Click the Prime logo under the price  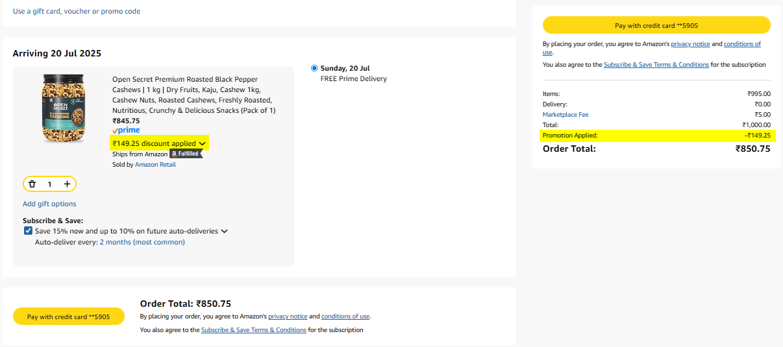pyautogui.click(x=126, y=130)
